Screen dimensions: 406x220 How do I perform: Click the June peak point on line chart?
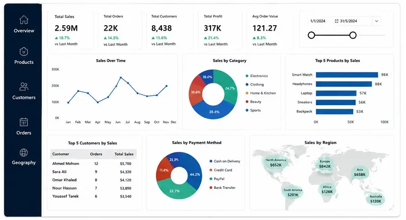tap(120, 77)
